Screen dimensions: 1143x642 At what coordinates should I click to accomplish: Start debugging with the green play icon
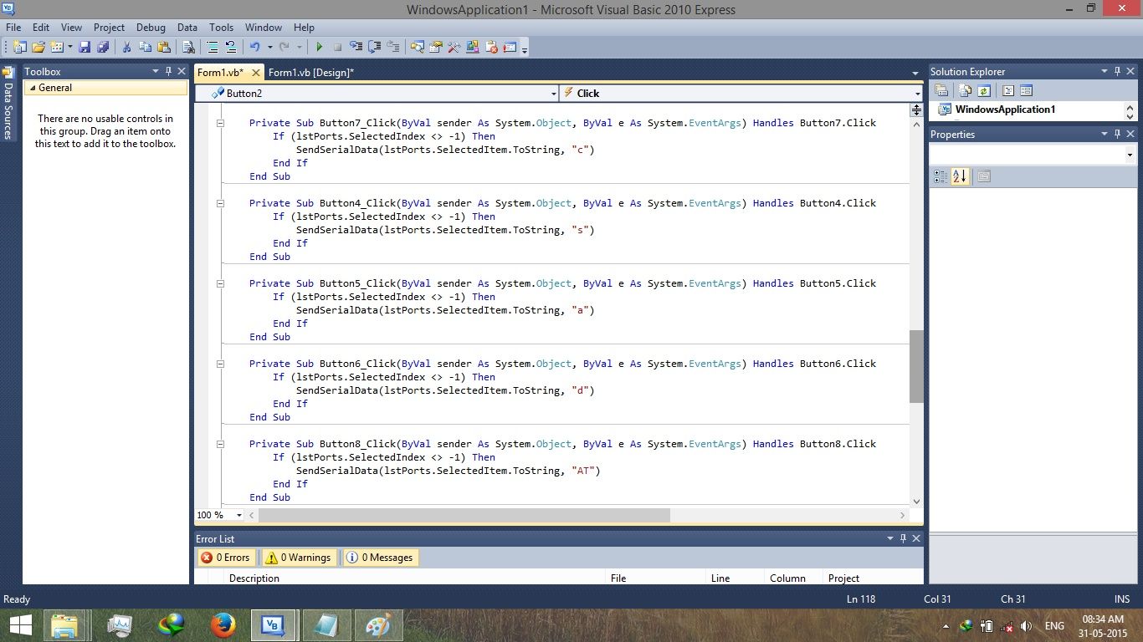tap(320, 47)
